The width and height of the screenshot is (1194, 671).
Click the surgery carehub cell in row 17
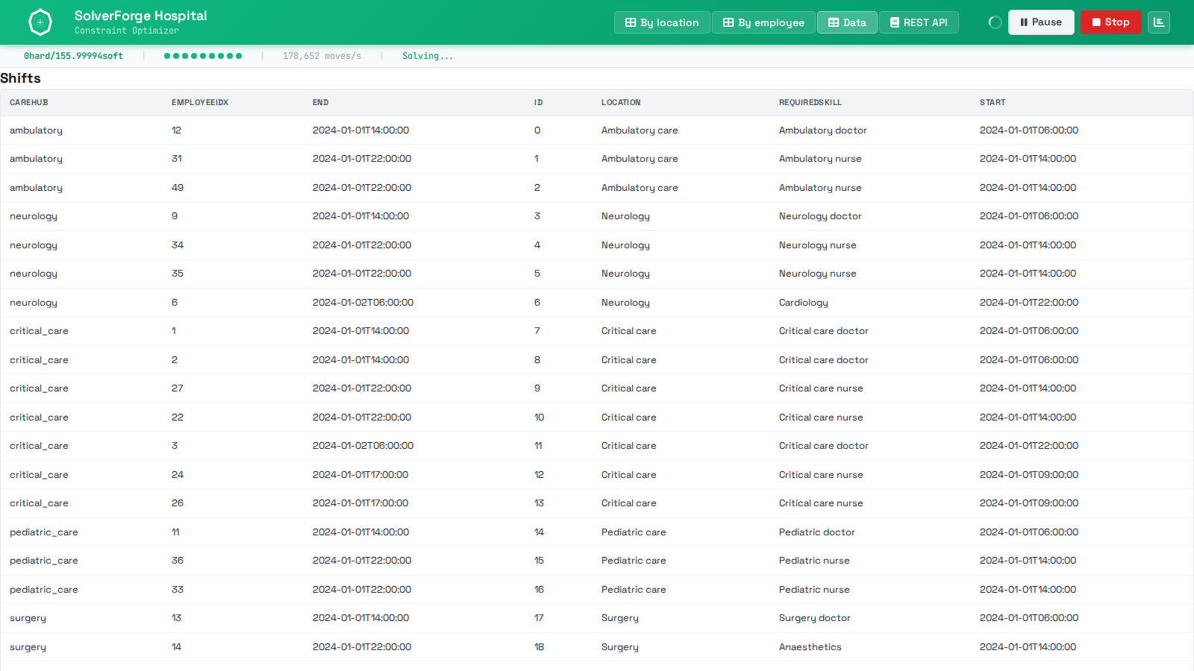[x=28, y=618]
